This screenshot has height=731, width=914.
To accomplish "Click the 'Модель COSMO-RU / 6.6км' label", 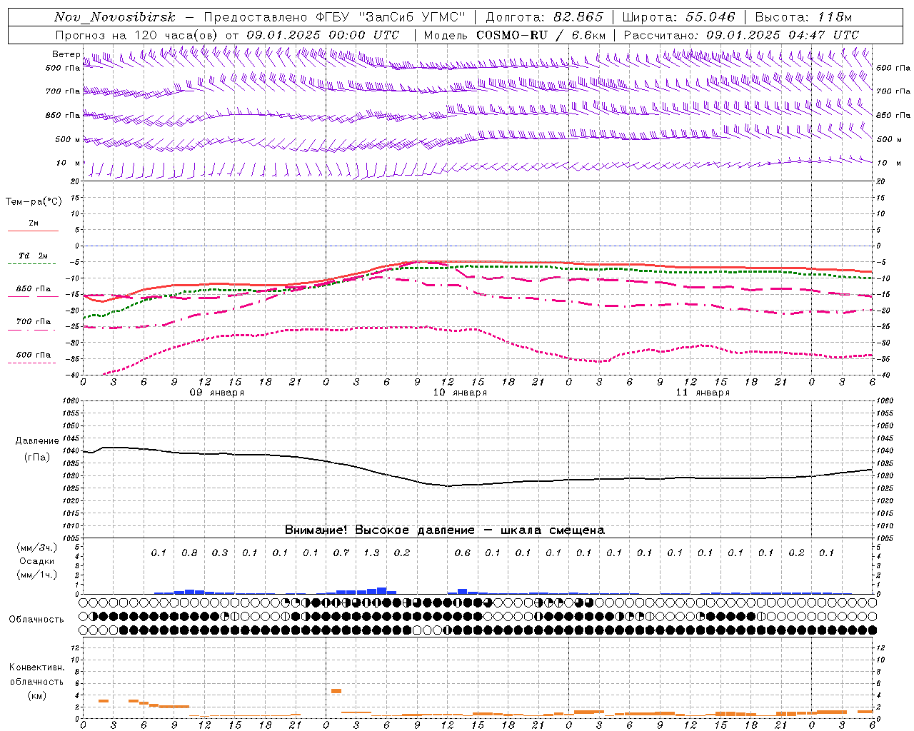I will tap(515, 35).
